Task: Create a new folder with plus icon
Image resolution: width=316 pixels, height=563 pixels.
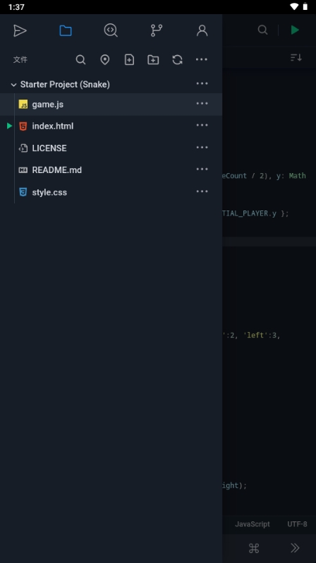Action: 153,59
